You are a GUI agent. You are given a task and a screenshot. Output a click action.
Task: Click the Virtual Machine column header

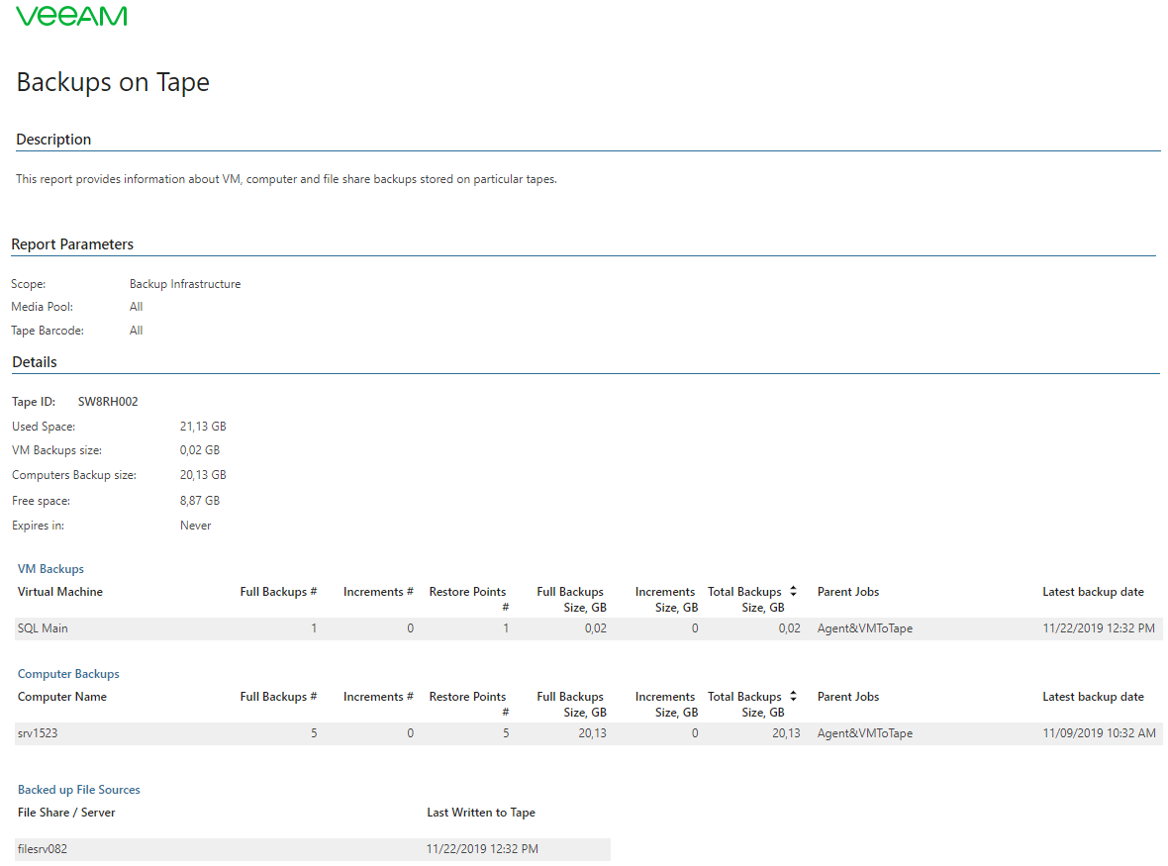click(x=60, y=592)
